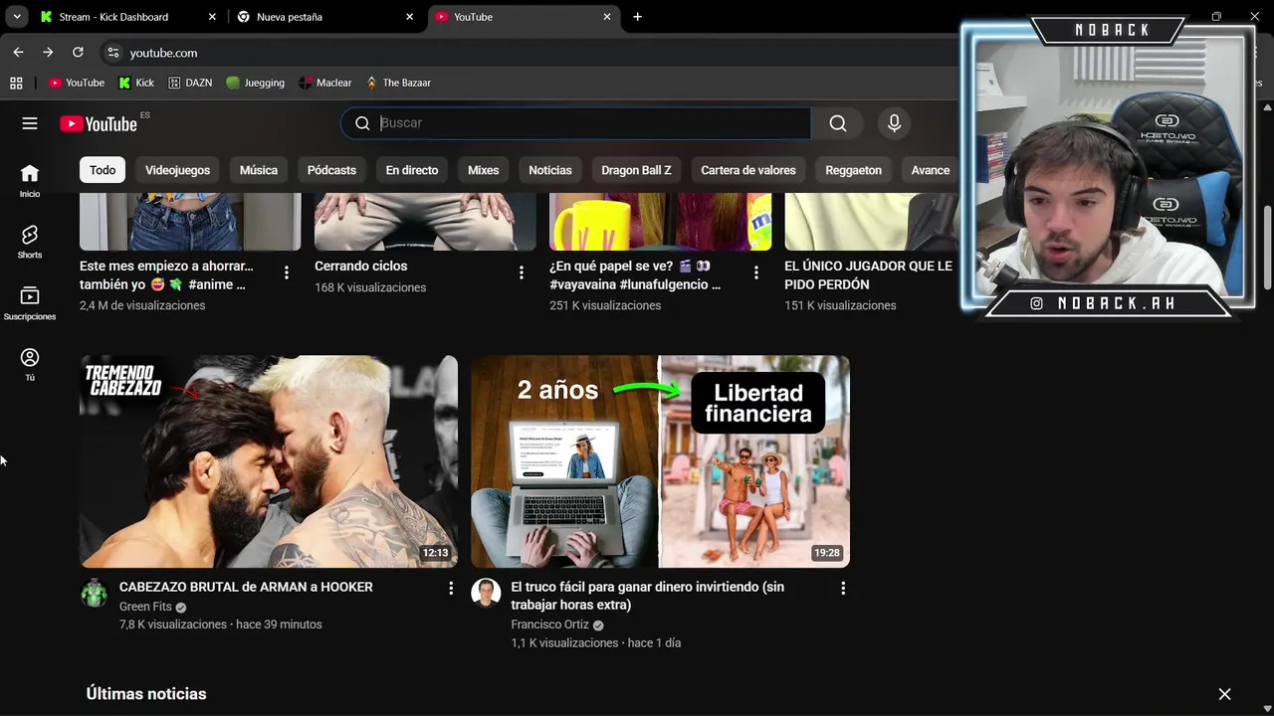Expand the tab search dropdown

[x=17, y=17]
